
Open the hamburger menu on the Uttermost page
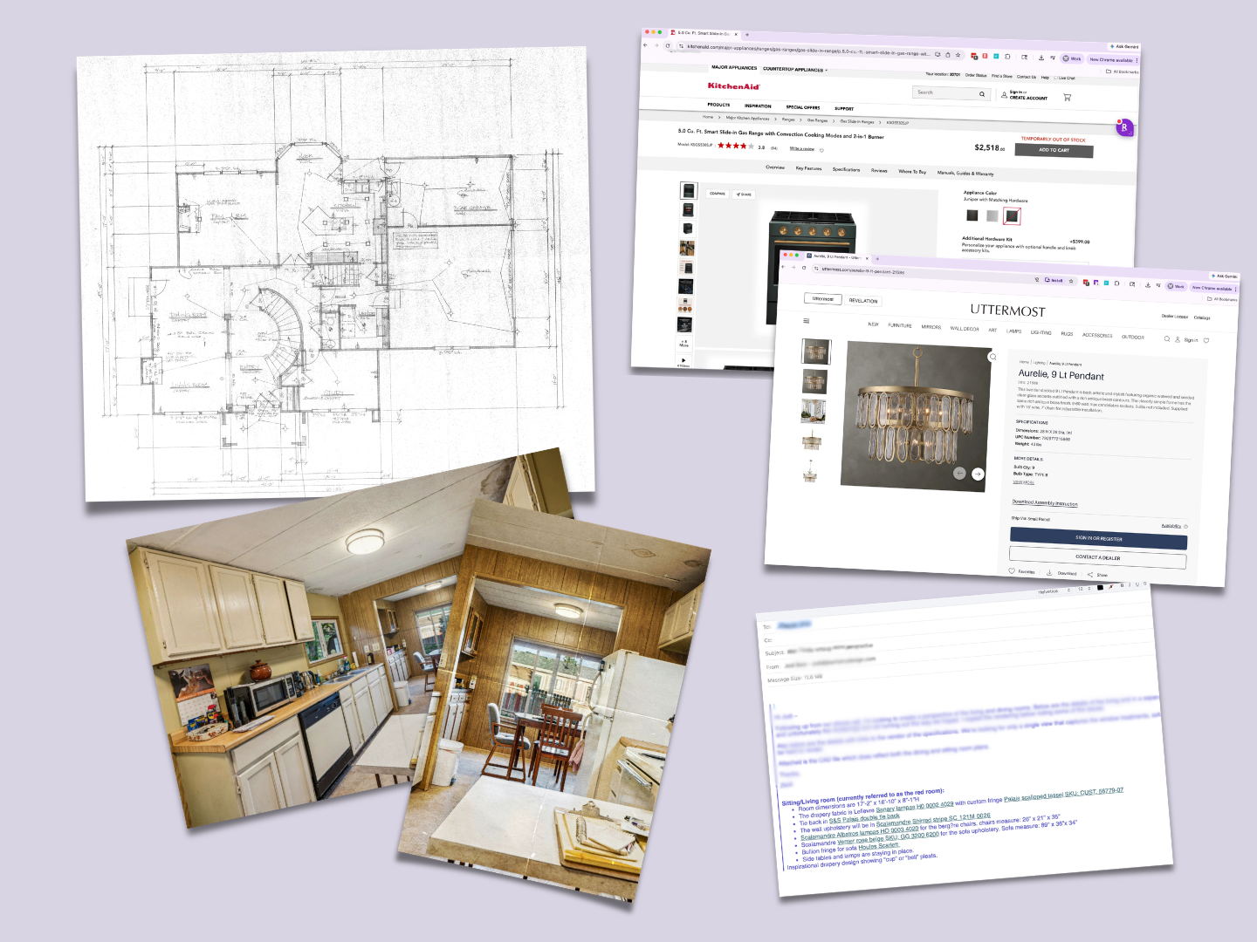click(806, 321)
